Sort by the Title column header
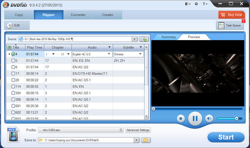250x148 pixels. tap(16, 47)
